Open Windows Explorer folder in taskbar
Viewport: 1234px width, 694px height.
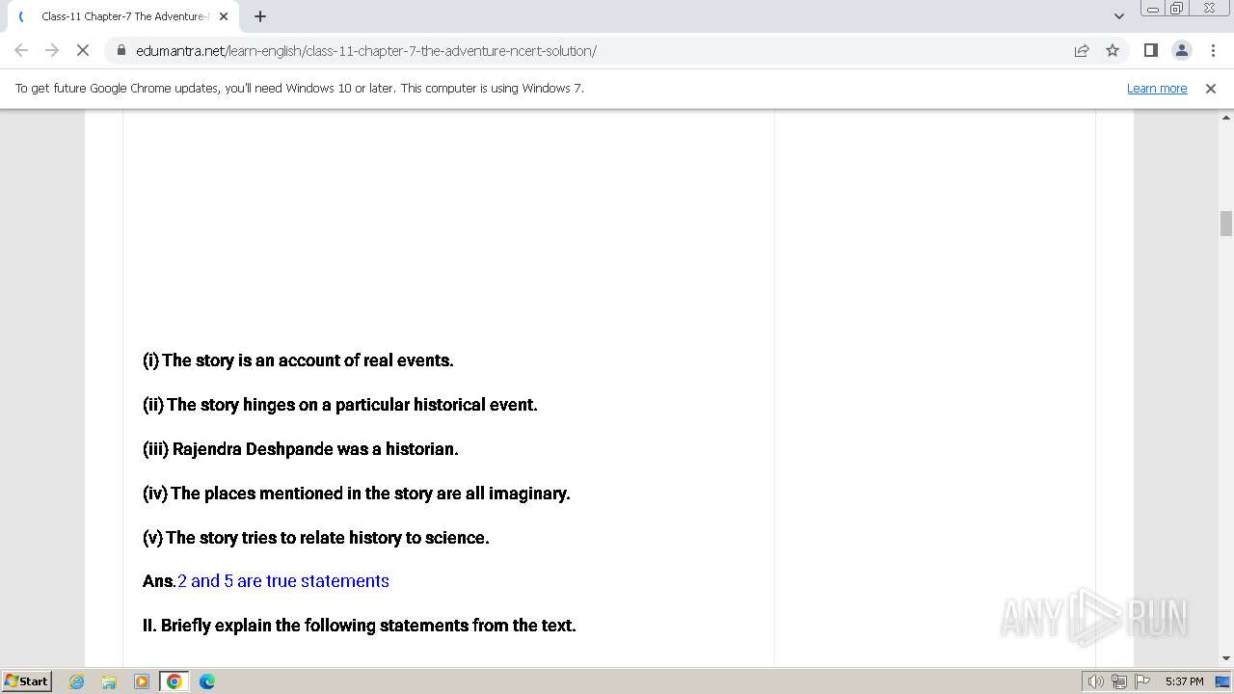tap(109, 681)
